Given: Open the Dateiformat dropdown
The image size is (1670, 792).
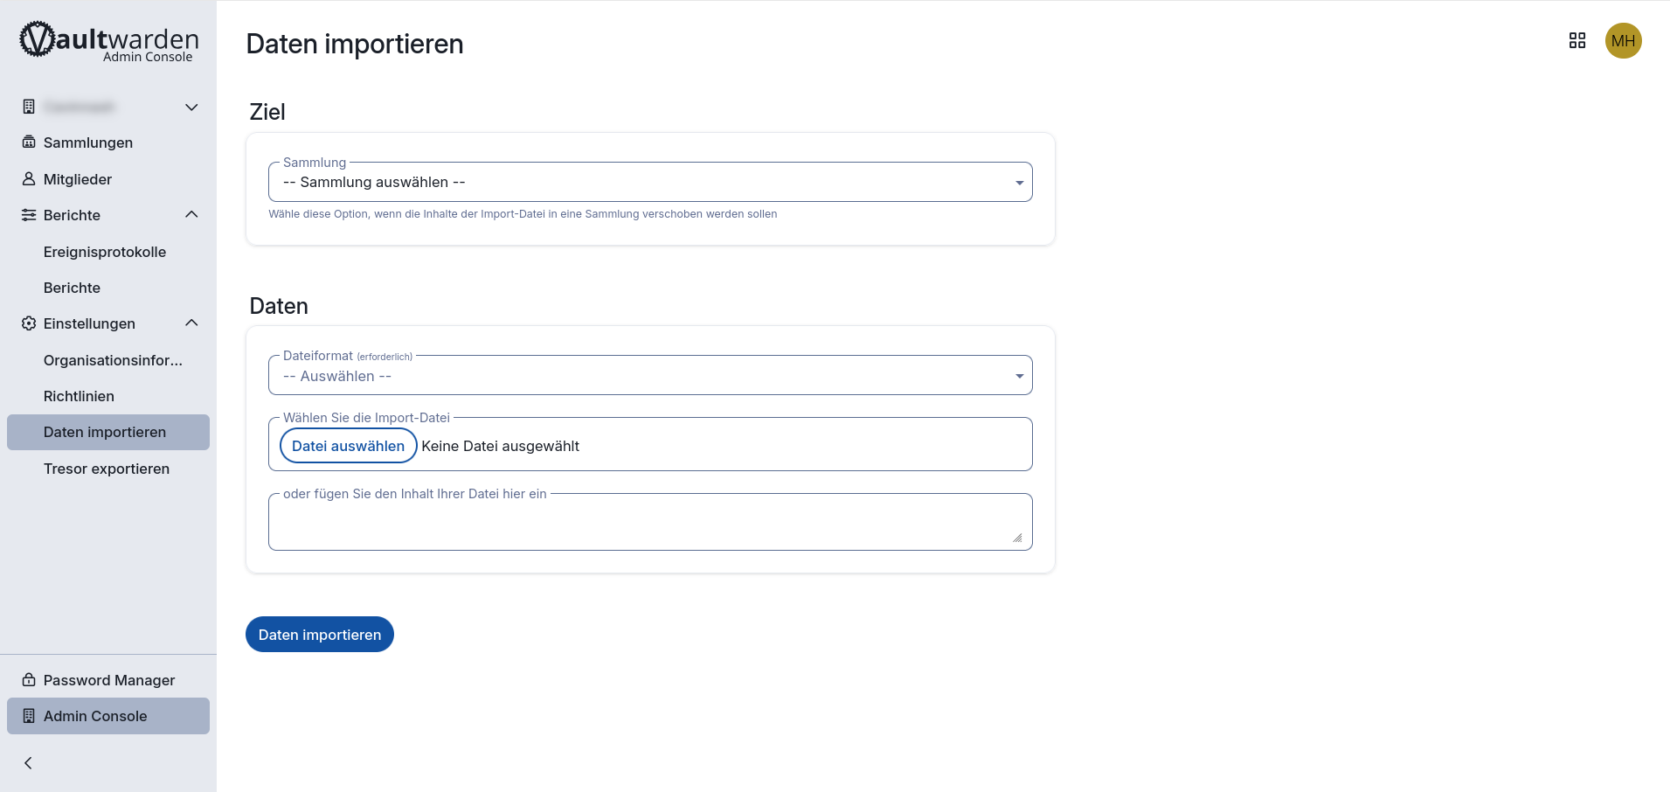Looking at the screenshot, I should [649, 376].
